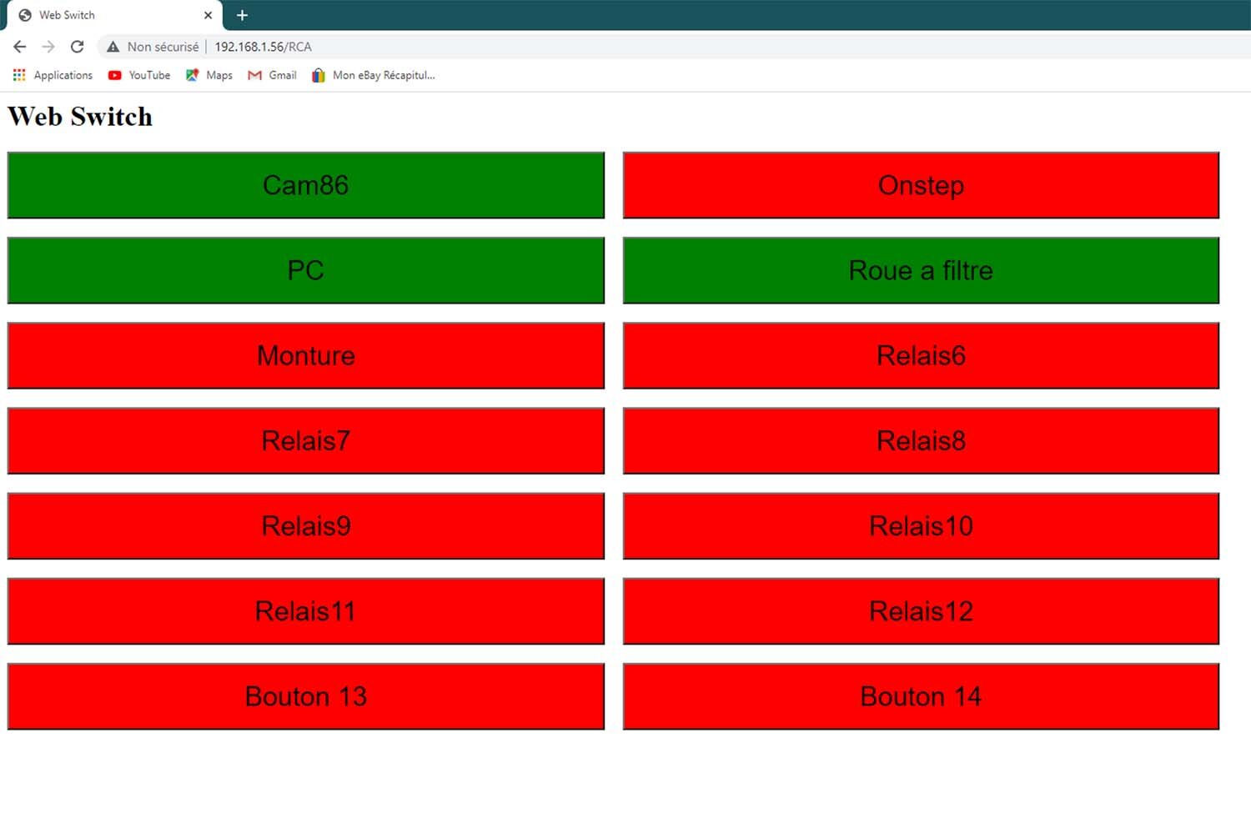
Task: Click the not-secure warning triangle icon
Action: click(113, 47)
